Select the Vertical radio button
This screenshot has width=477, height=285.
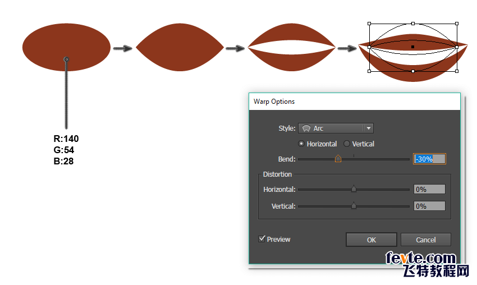coord(346,144)
